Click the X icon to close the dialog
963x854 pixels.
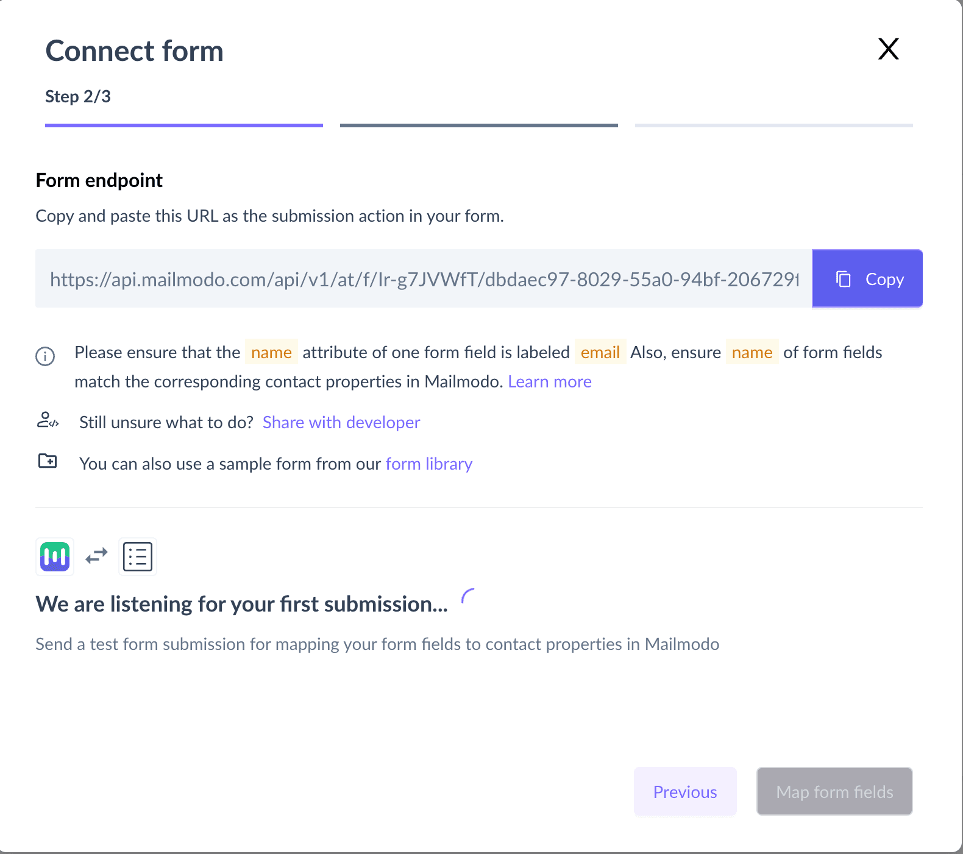point(888,49)
